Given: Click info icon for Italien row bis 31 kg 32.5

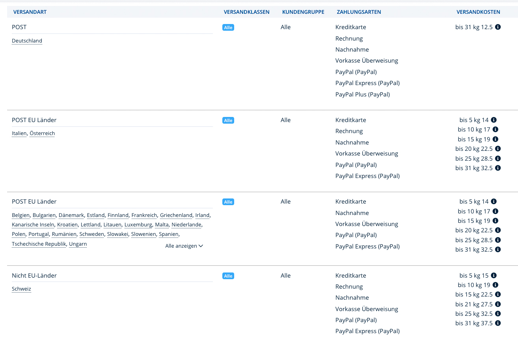Looking at the screenshot, I should coord(498,168).
